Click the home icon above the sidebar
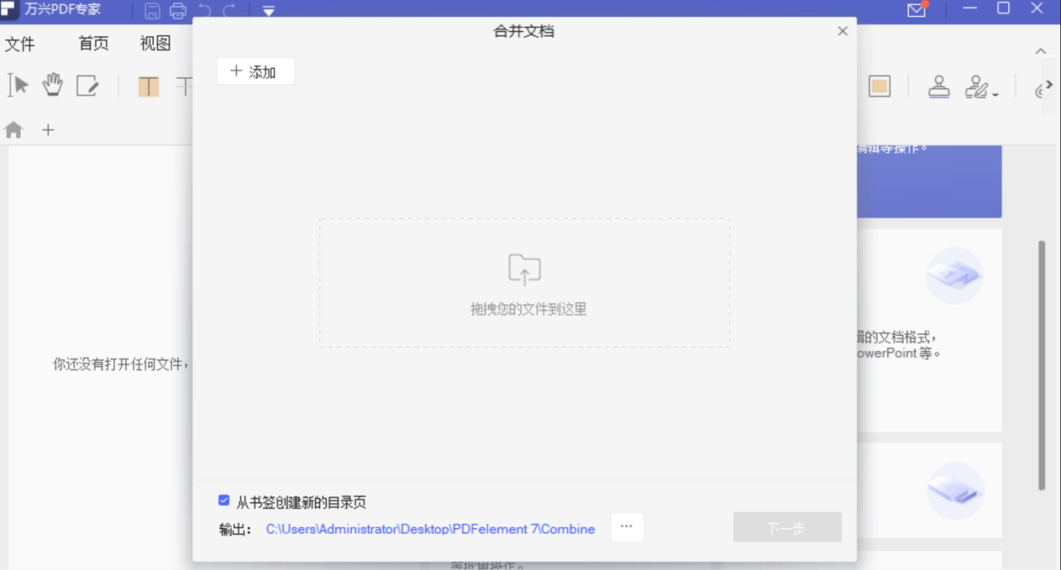 click(x=13, y=130)
